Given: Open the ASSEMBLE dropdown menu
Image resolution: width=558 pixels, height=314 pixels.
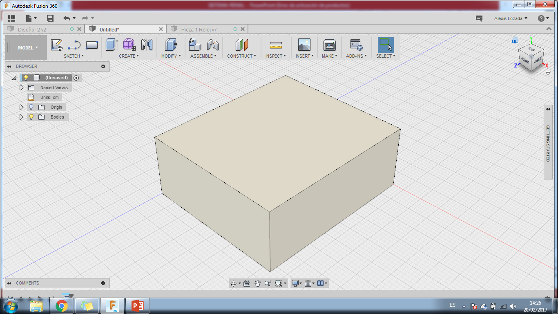Looking at the screenshot, I should tap(203, 56).
